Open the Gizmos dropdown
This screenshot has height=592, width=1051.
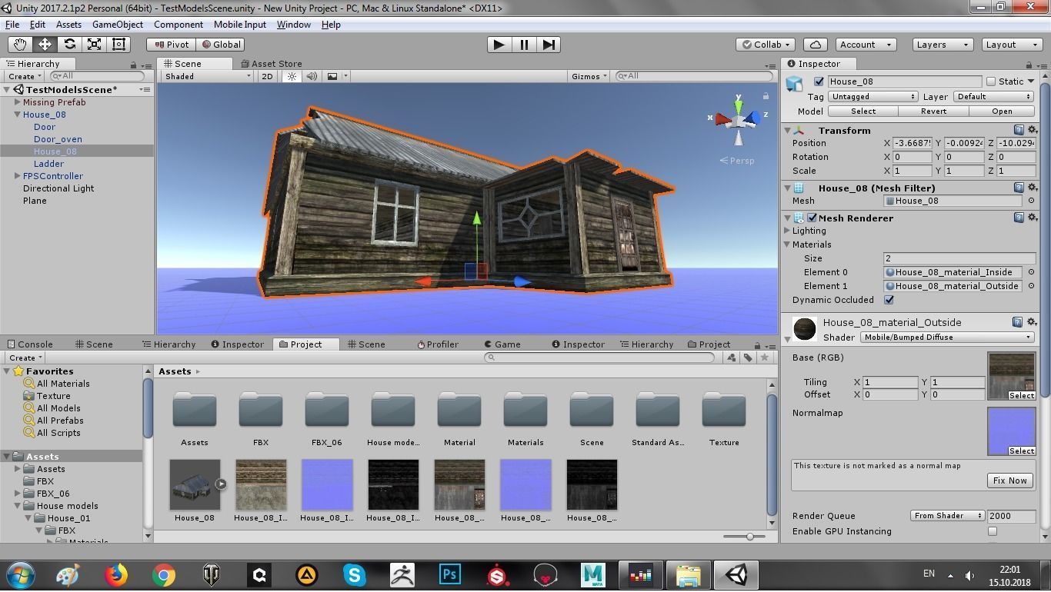coord(589,76)
